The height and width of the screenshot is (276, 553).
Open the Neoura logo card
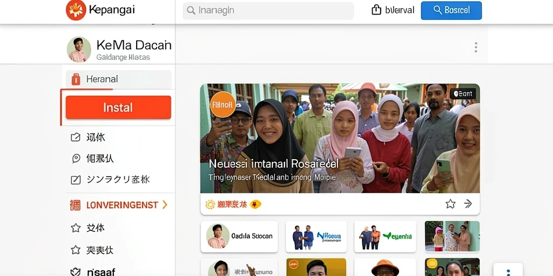tap(315, 237)
